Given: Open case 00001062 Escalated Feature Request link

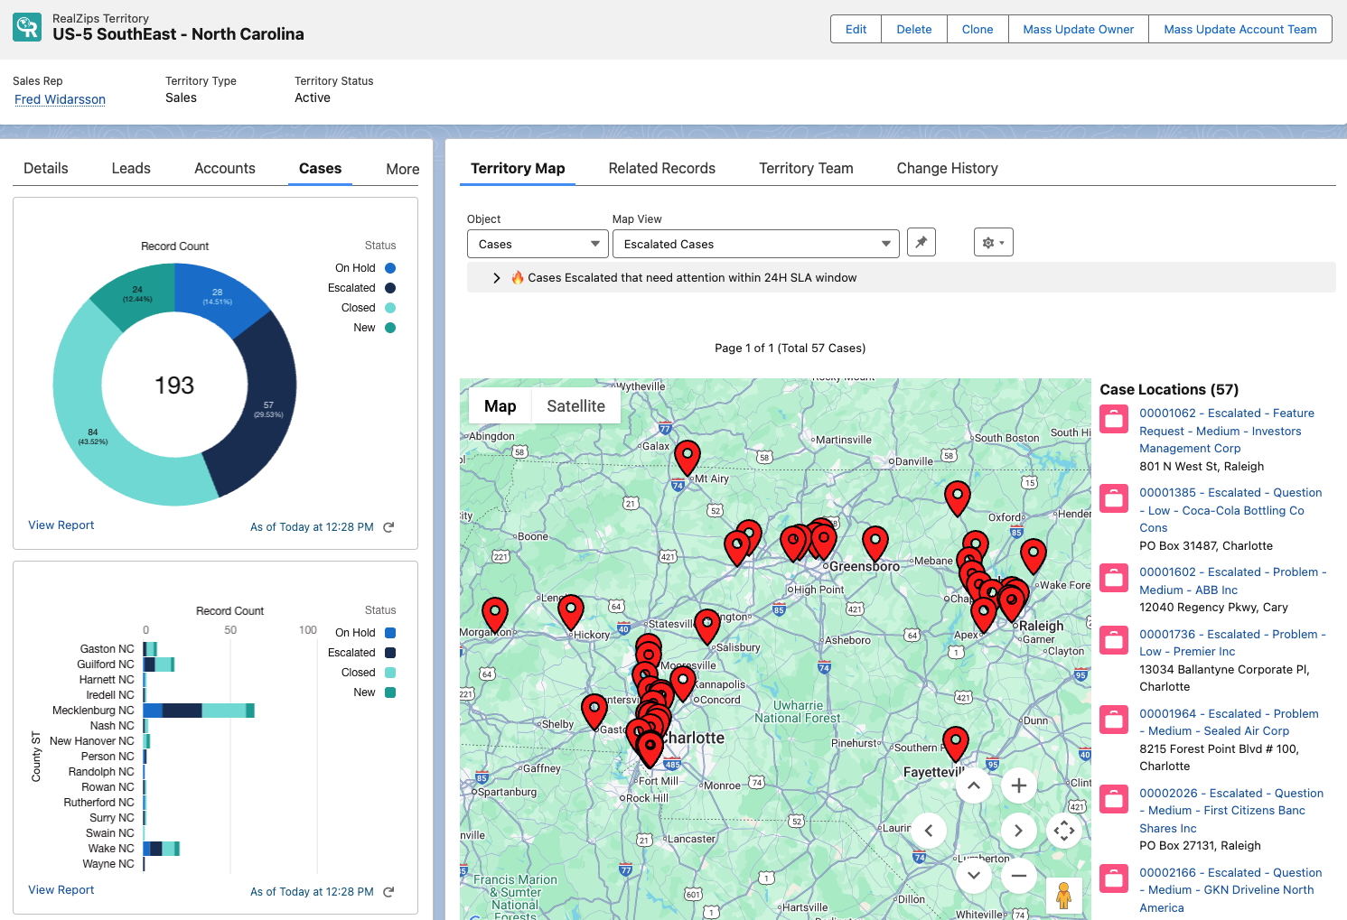Looking at the screenshot, I should [1227, 431].
